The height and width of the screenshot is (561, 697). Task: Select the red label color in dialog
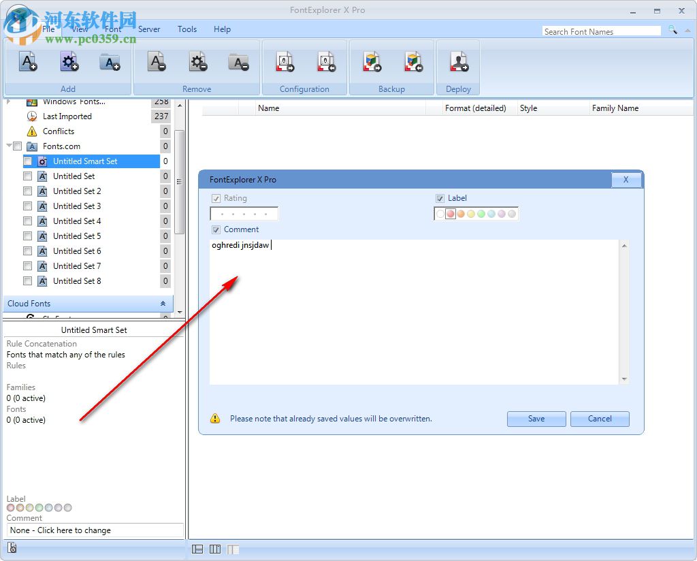tap(451, 214)
